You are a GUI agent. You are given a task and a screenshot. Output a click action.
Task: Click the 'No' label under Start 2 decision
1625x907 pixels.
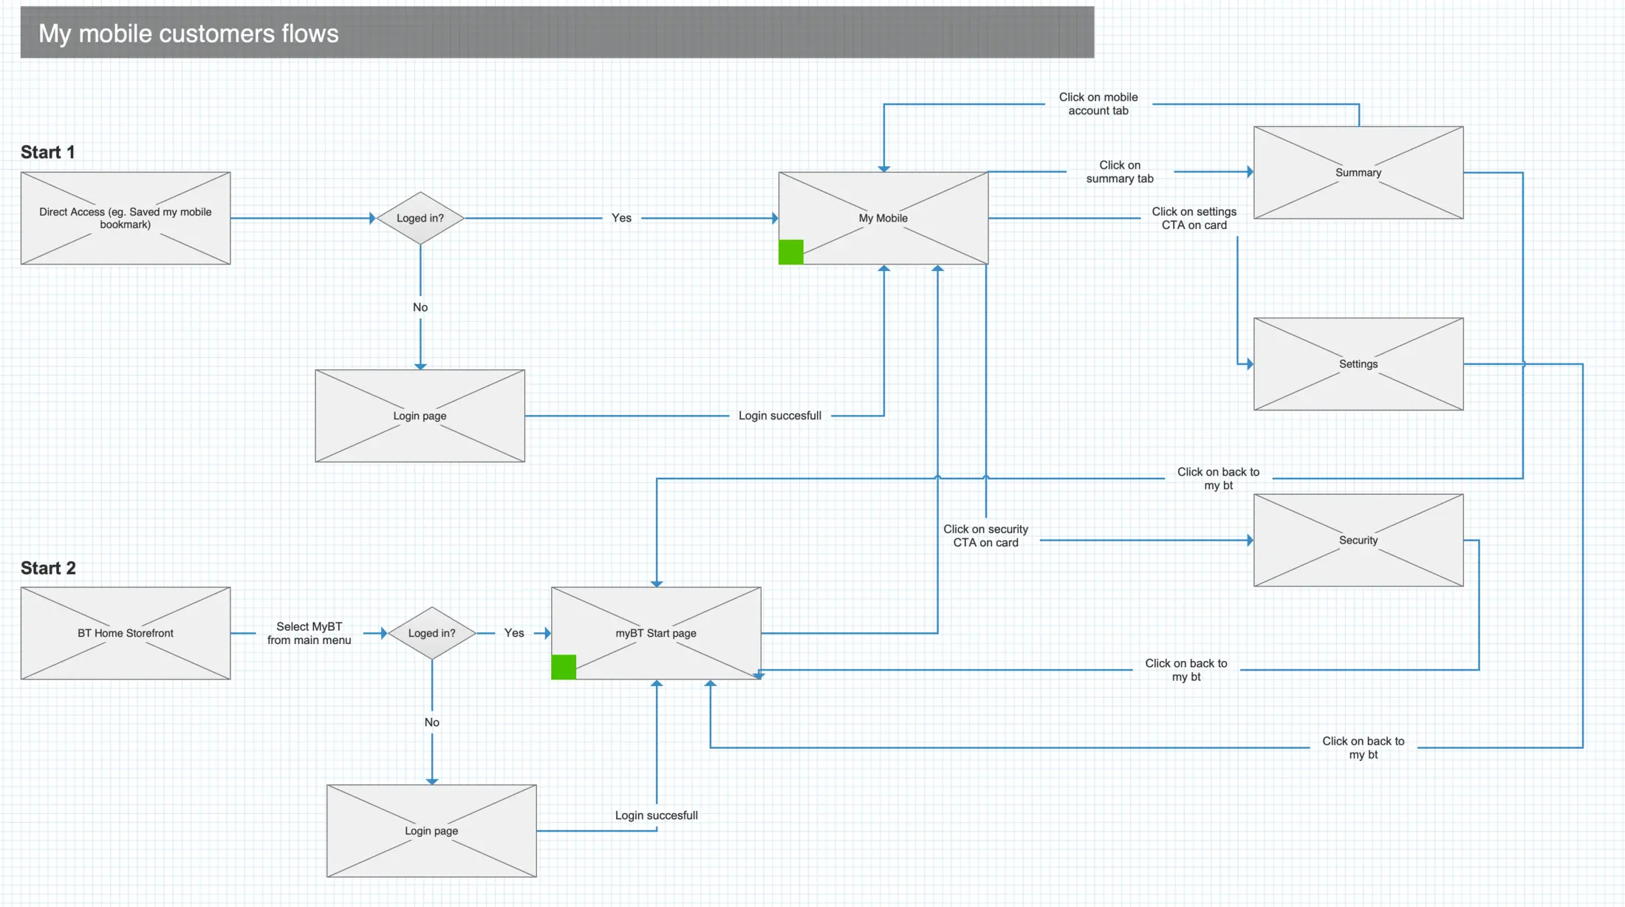click(432, 722)
